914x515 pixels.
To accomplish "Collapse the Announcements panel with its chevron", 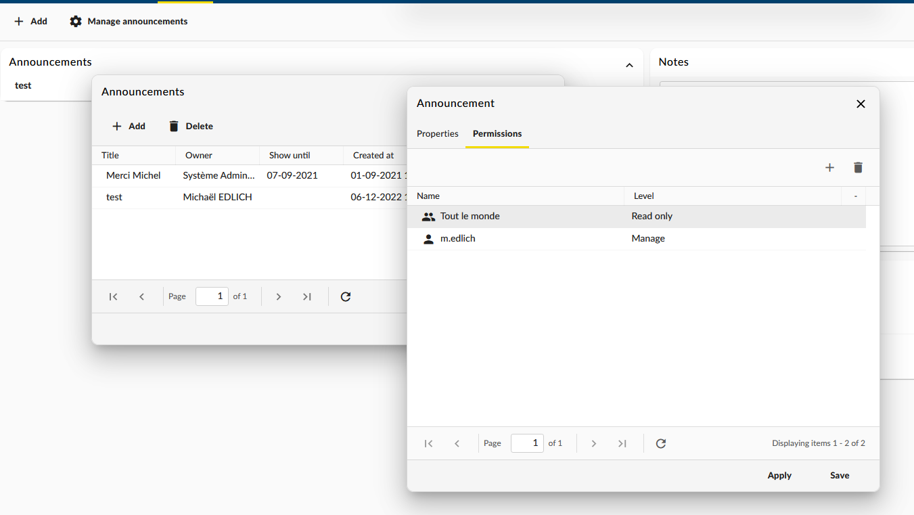I will coord(629,65).
